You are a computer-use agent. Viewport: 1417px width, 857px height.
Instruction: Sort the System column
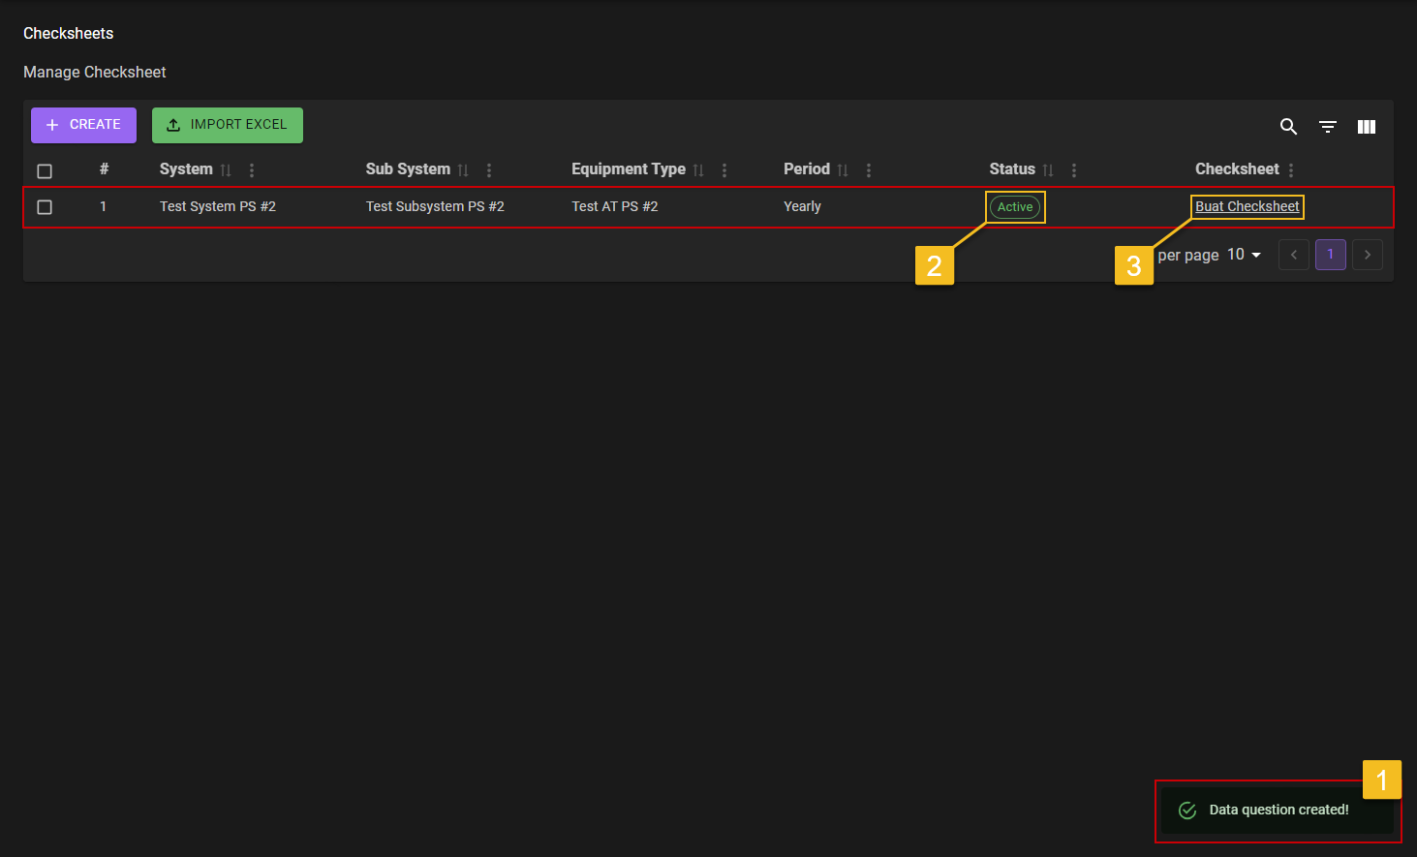[226, 169]
